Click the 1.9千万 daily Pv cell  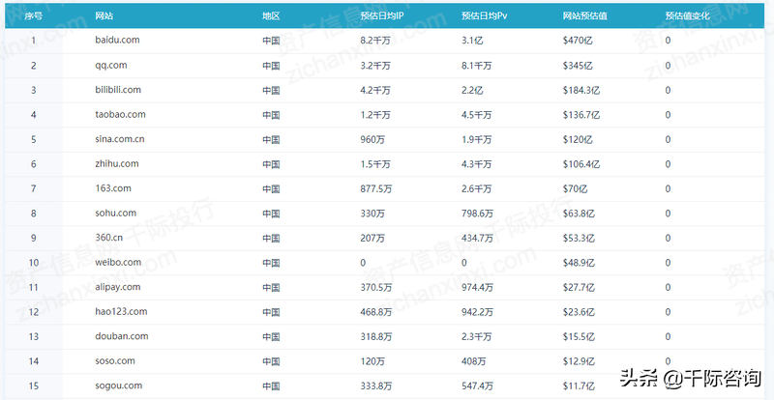point(476,139)
